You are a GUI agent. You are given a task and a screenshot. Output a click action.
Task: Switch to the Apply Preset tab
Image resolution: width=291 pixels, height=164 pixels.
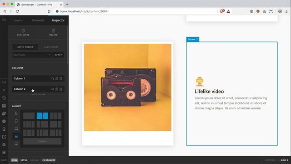coord(25,47)
